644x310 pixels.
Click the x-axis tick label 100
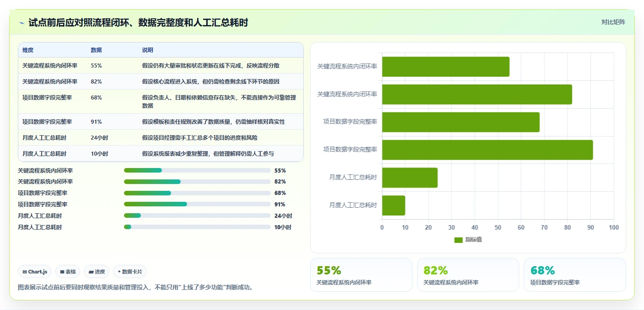pyautogui.click(x=614, y=227)
